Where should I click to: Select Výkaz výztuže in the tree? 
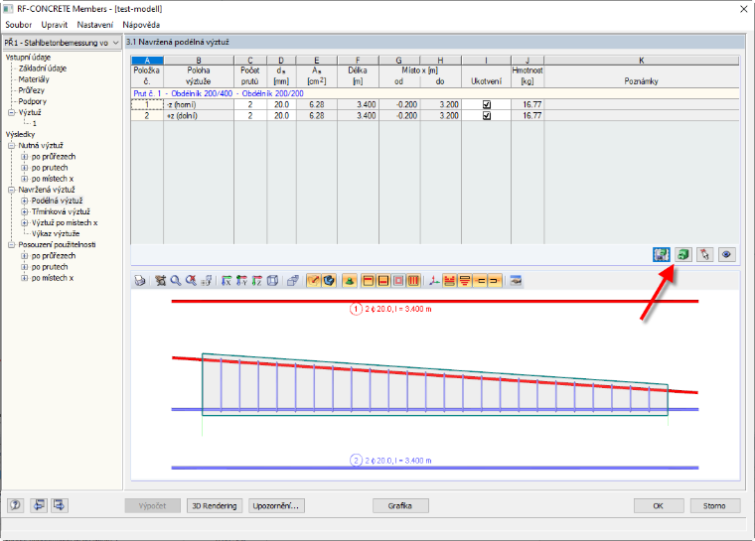pos(56,234)
